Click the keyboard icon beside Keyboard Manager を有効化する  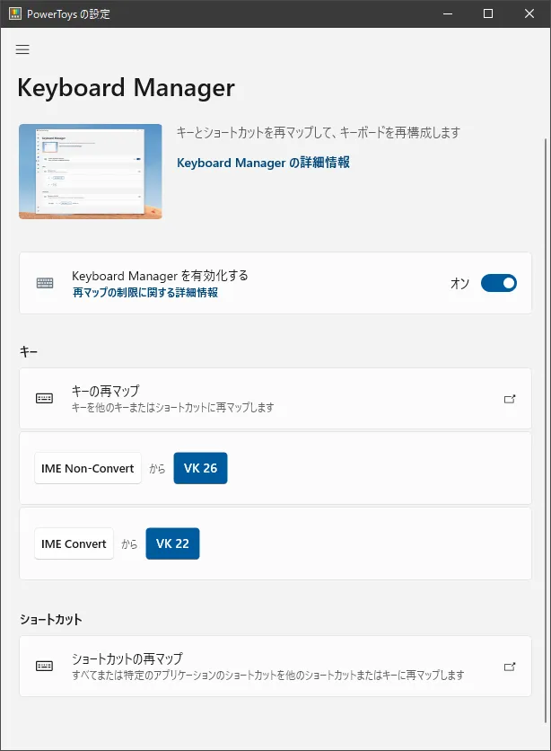pyautogui.click(x=45, y=283)
